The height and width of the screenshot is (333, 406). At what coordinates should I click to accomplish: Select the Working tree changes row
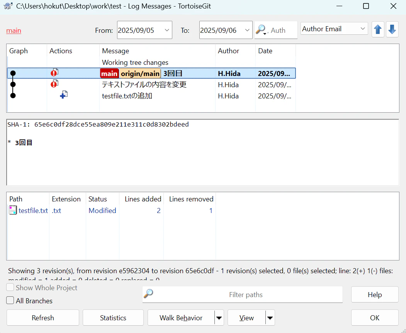[x=151, y=62]
